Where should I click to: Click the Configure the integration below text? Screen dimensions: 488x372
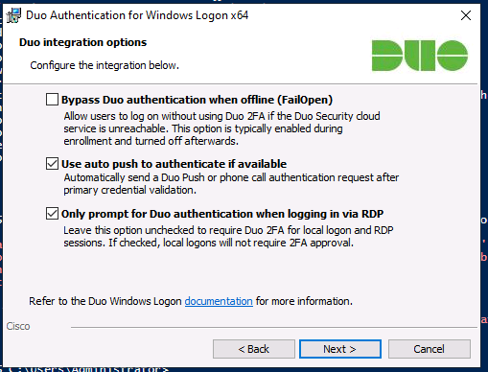click(105, 65)
